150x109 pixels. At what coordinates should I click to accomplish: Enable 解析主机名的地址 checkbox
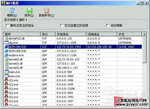pyautogui.click(x=7, y=26)
